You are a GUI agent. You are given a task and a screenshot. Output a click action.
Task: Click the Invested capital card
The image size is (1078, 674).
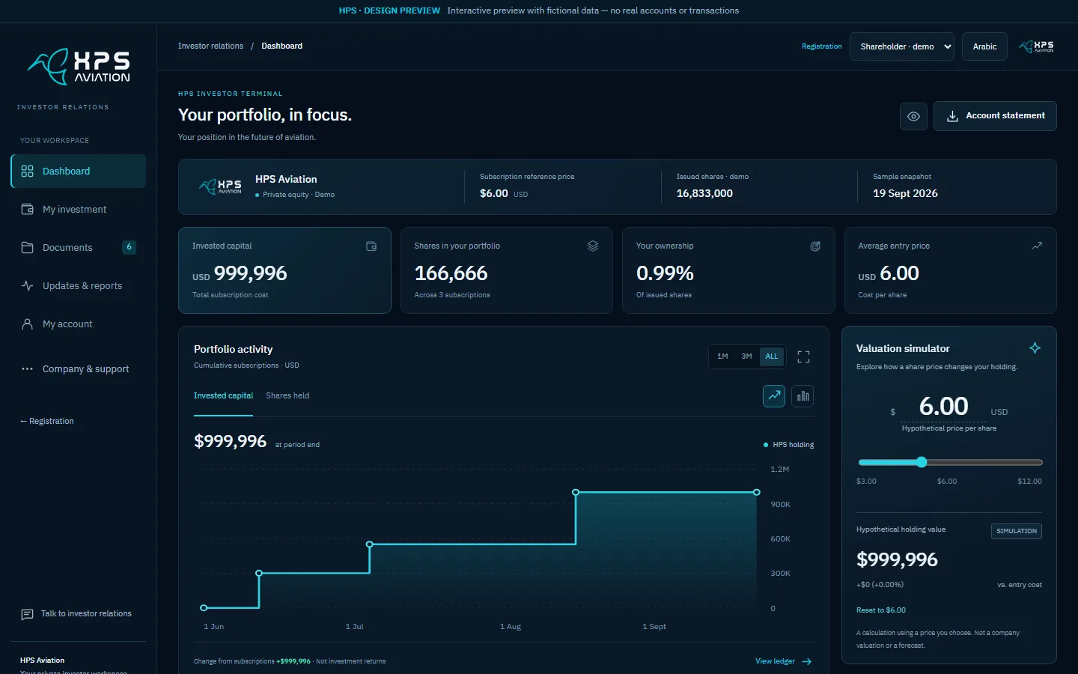[x=284, y=270]
